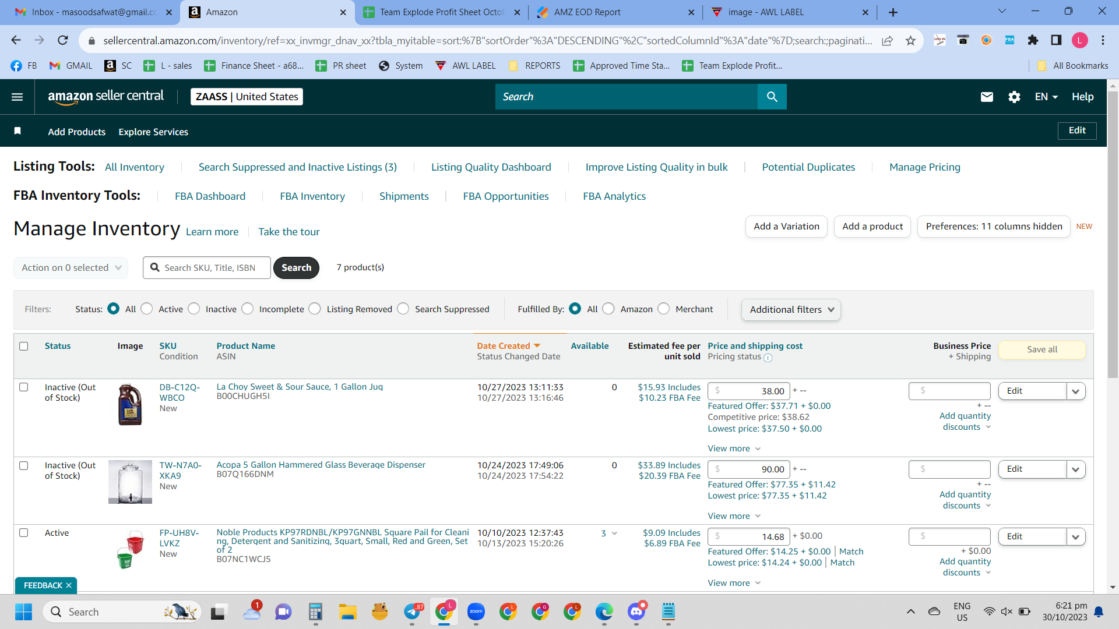Screen dimensions: 1119x629
Task: Toggle the select-all checkbox in table header
Action: (x=24, y=346)
